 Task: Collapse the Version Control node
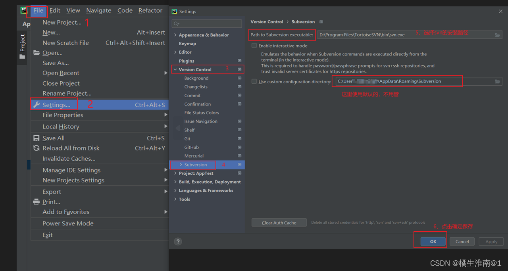(x=175, y=69)
